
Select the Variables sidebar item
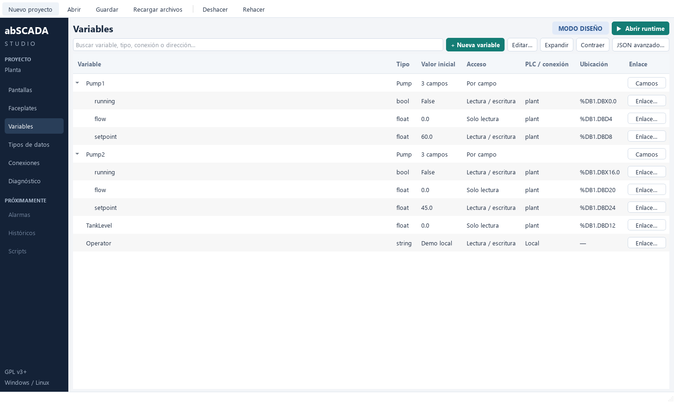pyautogui.click(x=34, y=126)
